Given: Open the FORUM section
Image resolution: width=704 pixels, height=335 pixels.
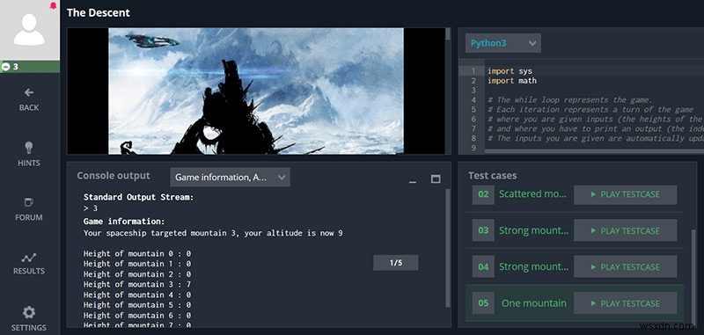Looking at the screenshot, I should pos(29,209).
